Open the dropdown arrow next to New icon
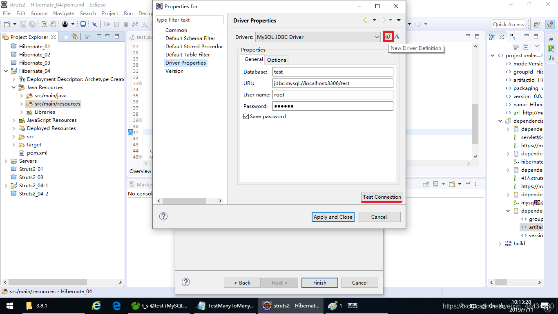Viewport: 558px width, 314px height. tap(15, 25)
